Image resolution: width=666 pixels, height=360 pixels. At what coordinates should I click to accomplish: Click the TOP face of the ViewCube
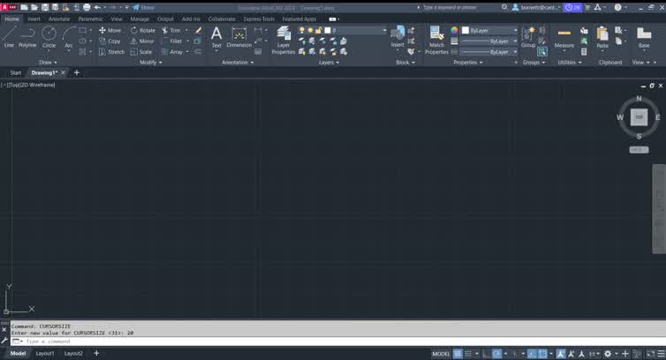[x=639, y=117]
